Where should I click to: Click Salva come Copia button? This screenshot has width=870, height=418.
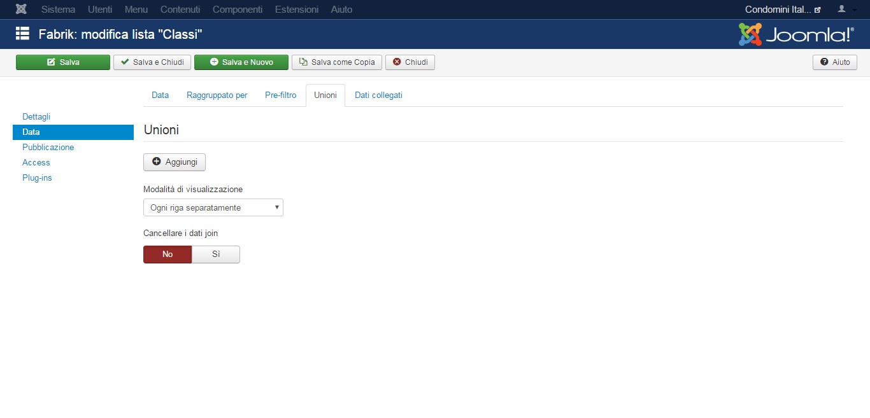pos(337,62)
